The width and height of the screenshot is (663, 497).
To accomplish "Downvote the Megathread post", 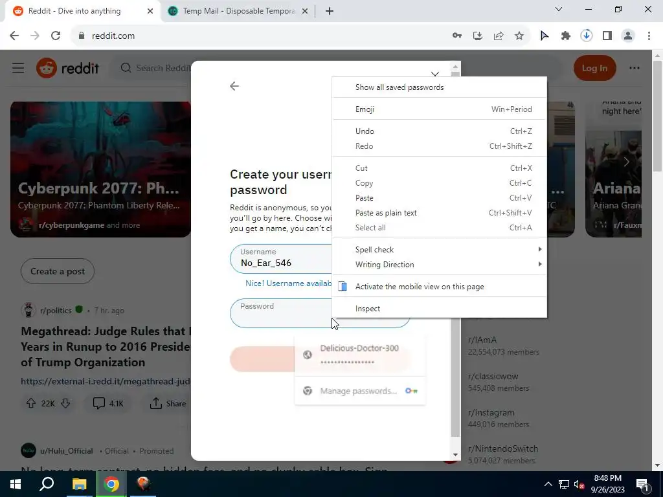I will (65, 403).
